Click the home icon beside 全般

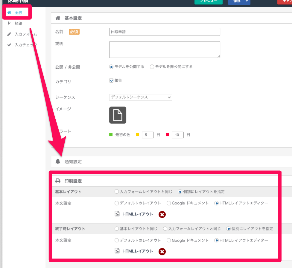tap(9, 13)
